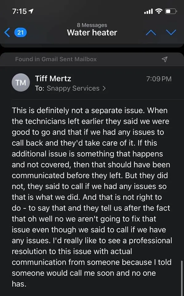This screenshot has height=296, width=184.
Task: Tap the 7:09 PM timestamp
Action: [159, 79]
